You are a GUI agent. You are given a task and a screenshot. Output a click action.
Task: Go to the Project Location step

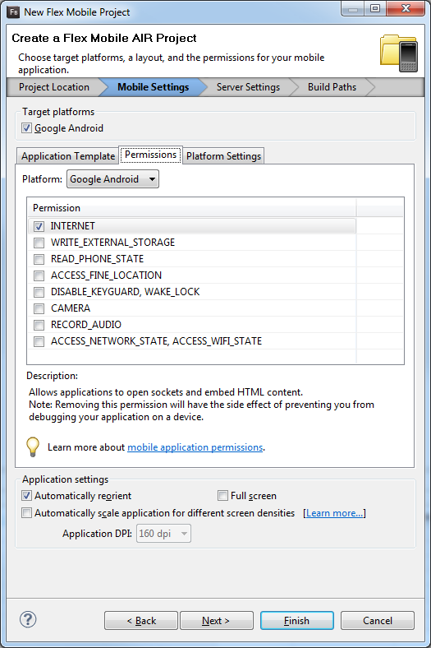pyautogui.click(x=54, y=87)
